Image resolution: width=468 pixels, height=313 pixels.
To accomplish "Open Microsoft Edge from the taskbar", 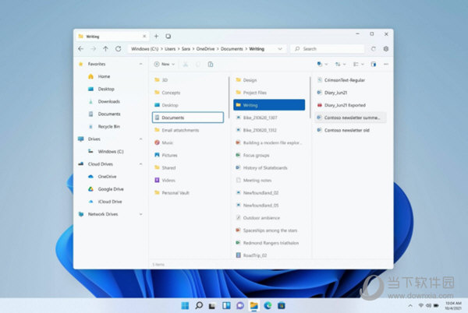I will coord(268,305).
